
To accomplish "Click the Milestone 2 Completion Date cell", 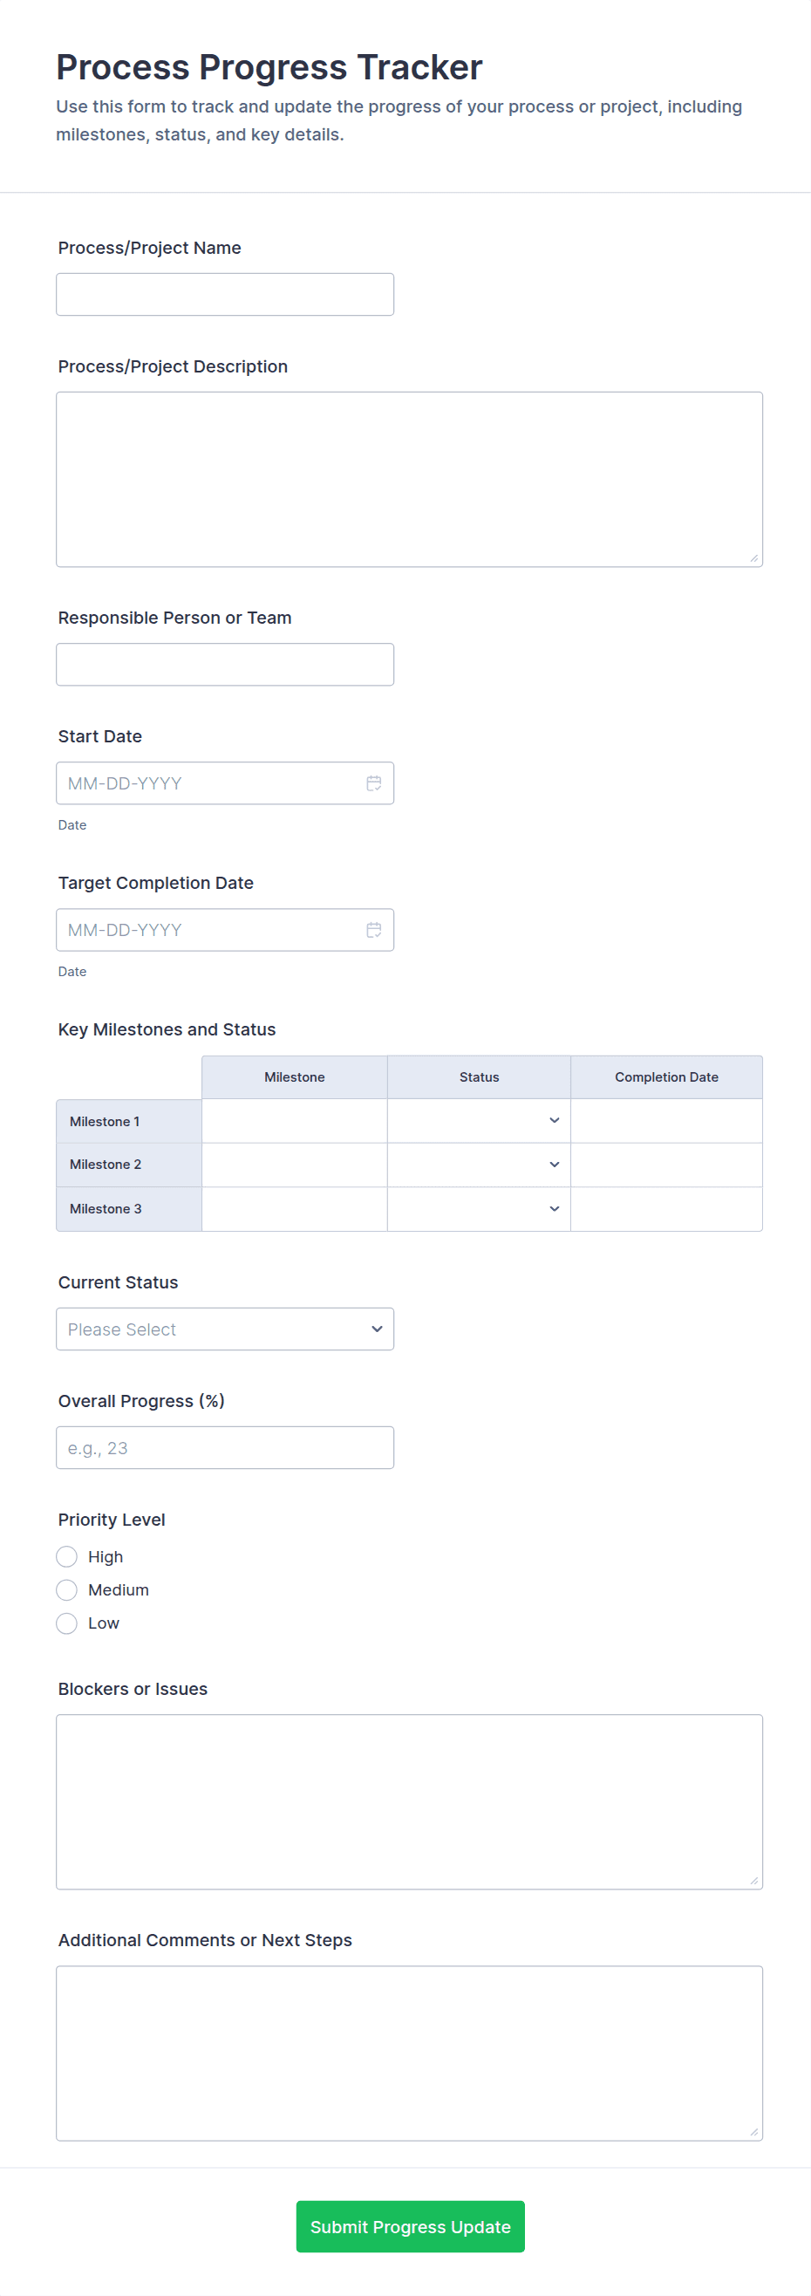I will (665, 1164).
